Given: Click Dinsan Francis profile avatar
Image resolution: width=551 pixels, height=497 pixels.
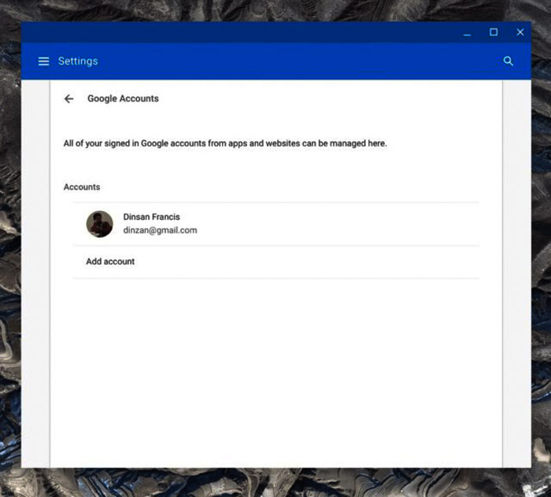Looking at the screenshot, I should pos(99,224).
